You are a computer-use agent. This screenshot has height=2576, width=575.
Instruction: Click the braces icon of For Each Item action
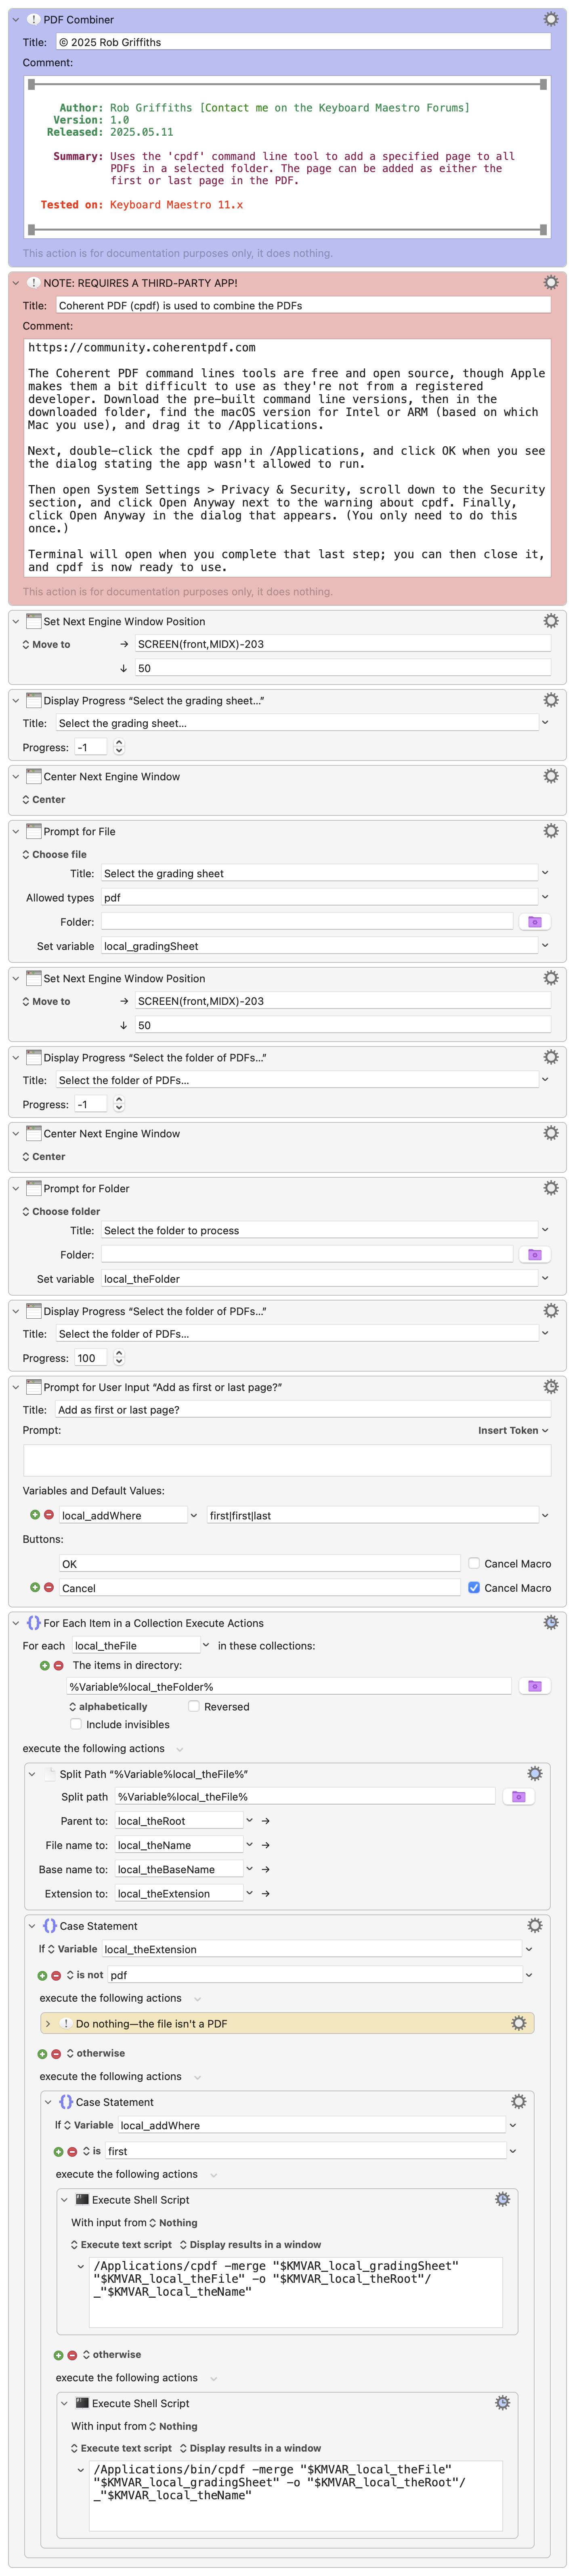pyautogui.click(x=34, y=1623)
